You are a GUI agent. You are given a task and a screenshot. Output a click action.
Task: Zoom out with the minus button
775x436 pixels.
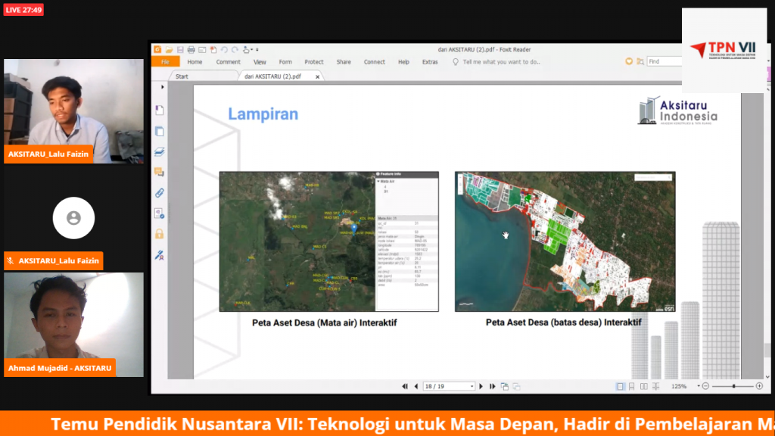[706, 386]
